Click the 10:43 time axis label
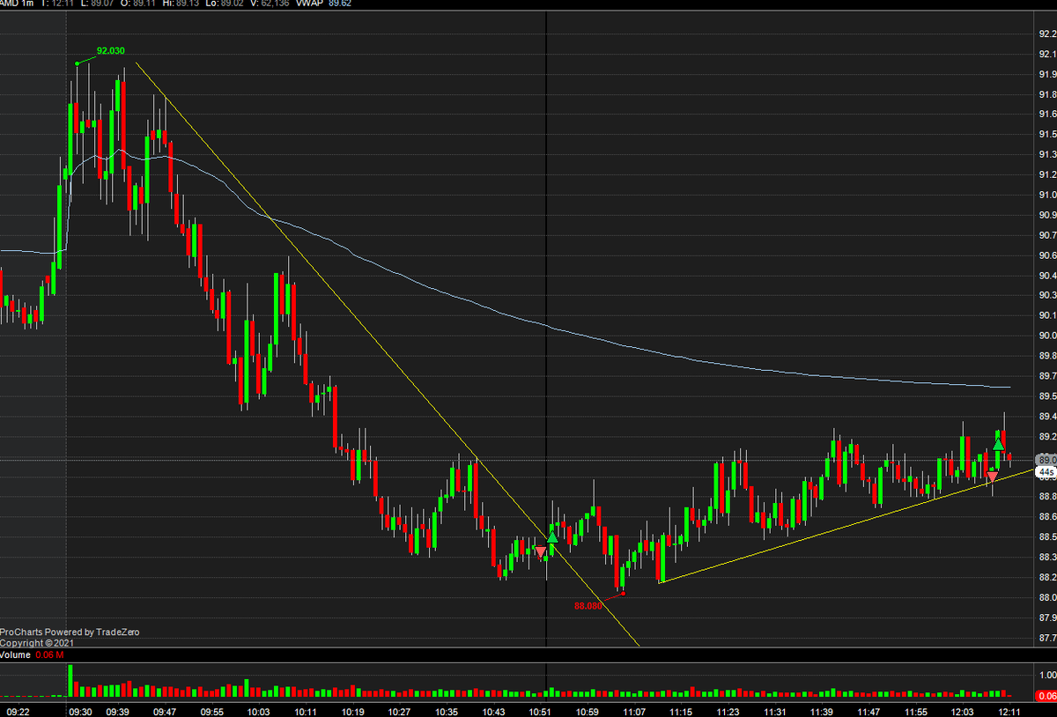The image size is (1057, 717). tap(493, 711)
